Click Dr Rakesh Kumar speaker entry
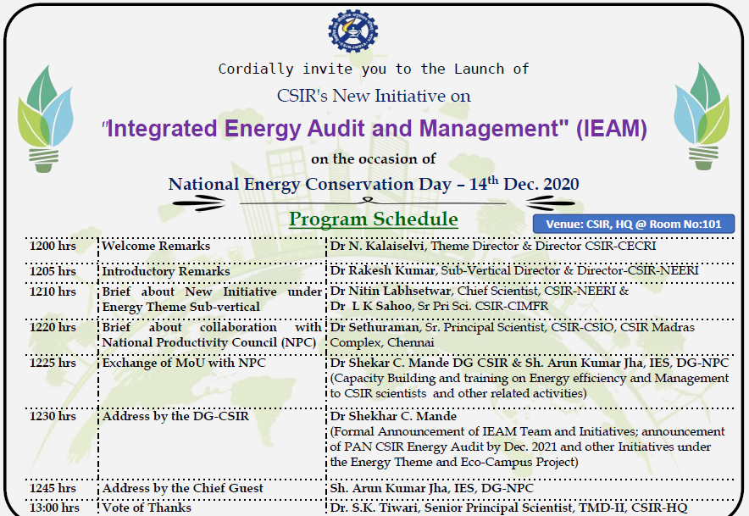 pyautogui.click(x=514, y=270)
